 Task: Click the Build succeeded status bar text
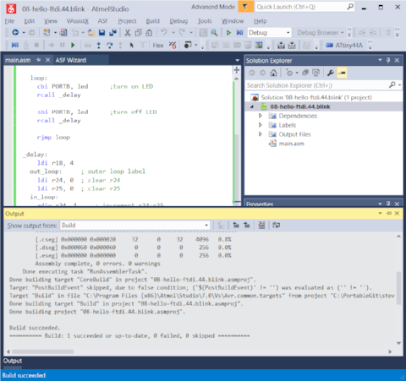click(x=24, y=375)
